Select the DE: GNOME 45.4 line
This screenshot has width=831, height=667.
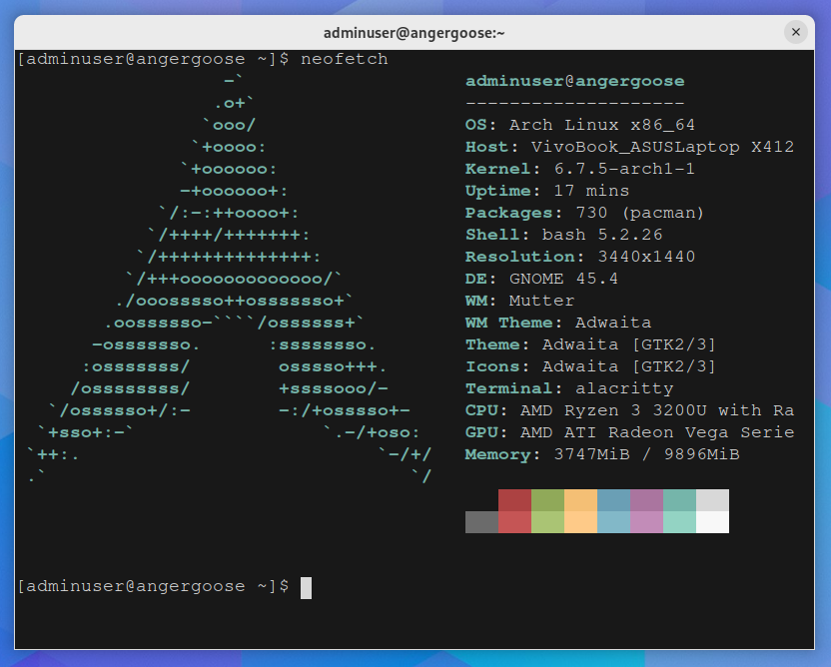tap(541, 279)
